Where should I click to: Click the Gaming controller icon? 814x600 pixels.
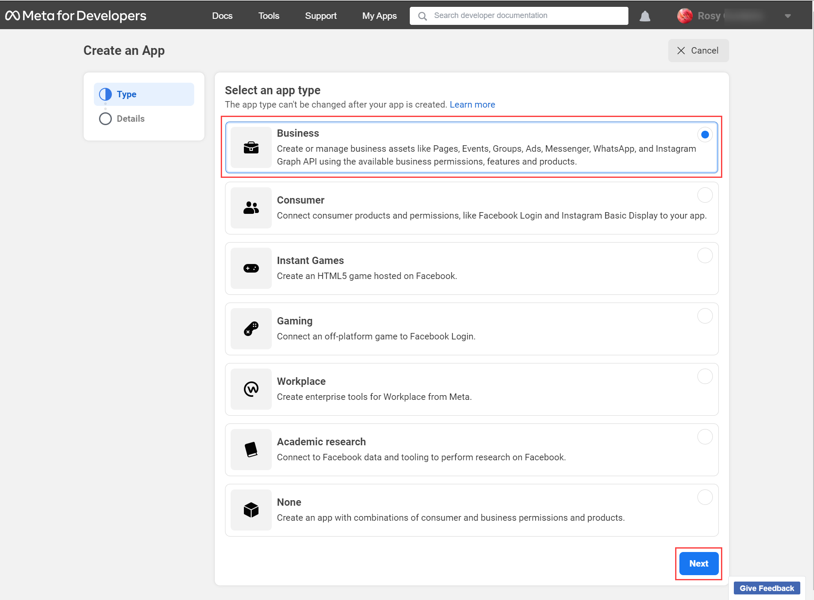coord(251,329)
